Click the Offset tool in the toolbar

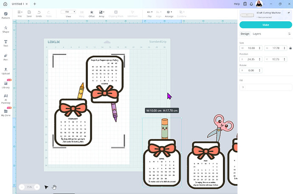click(91, 14)
